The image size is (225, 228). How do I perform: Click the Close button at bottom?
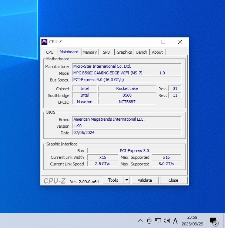point(173,180)
